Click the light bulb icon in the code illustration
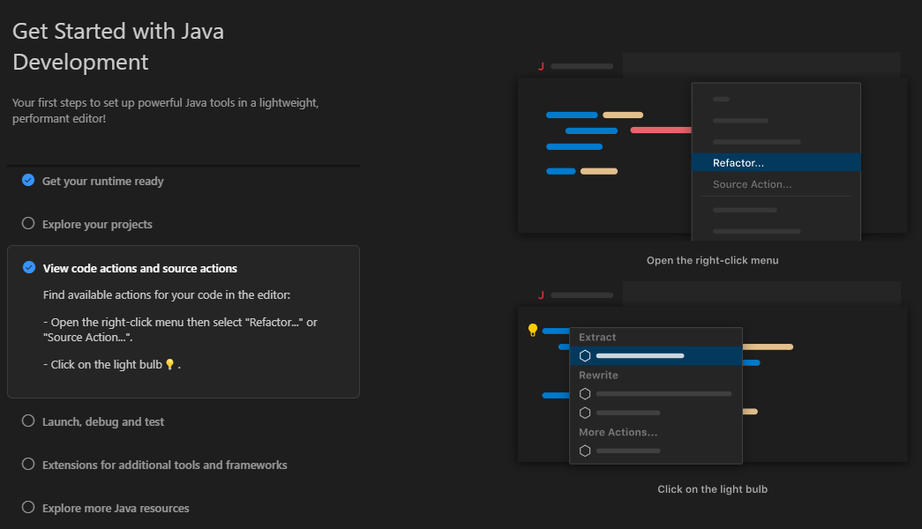 pos(532,330)
